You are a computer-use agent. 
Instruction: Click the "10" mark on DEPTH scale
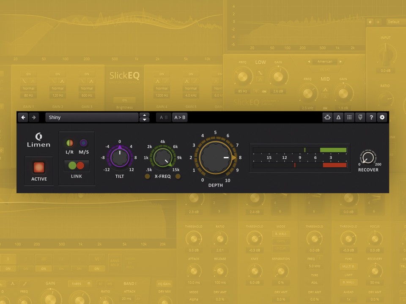pyautogui.click(x=228, y=180)
